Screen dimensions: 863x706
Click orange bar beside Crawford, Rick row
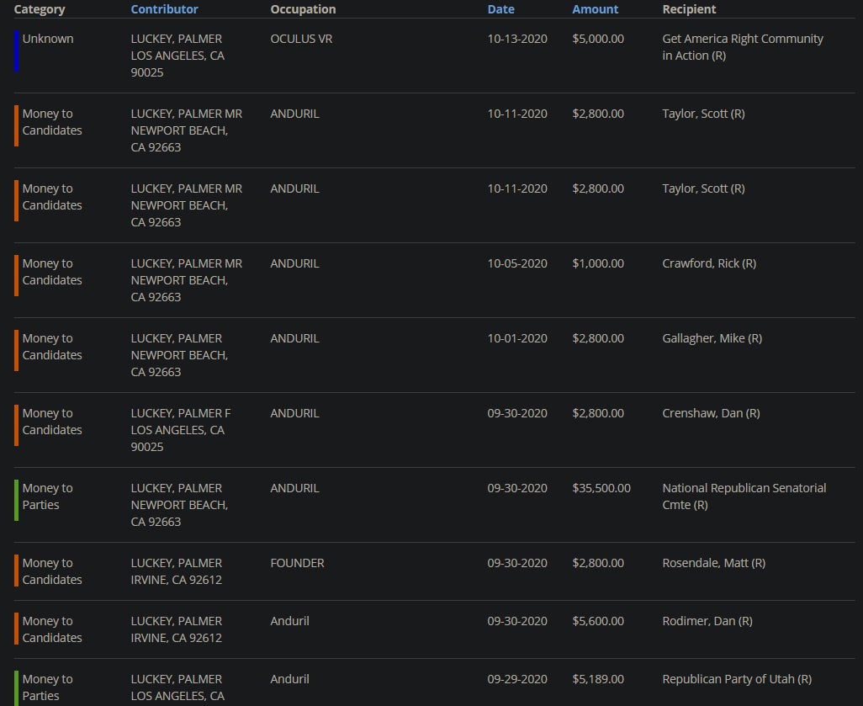(16, 275)
